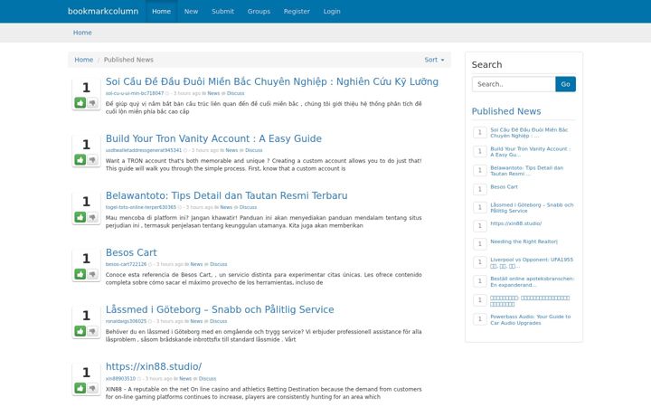Open Belawantoto: Tips Detail headline
651x407 pixels.
tap(226, 195)
